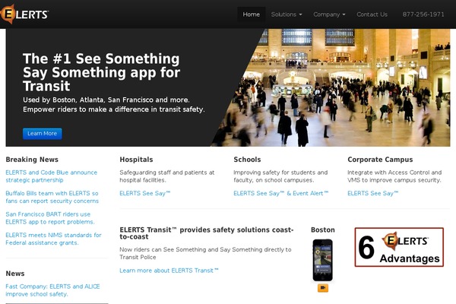This screenshot has width=456, height=304.
Task: Click 'Improving safety for students' description
Action: pyautogui.click(x=280, y=176)
